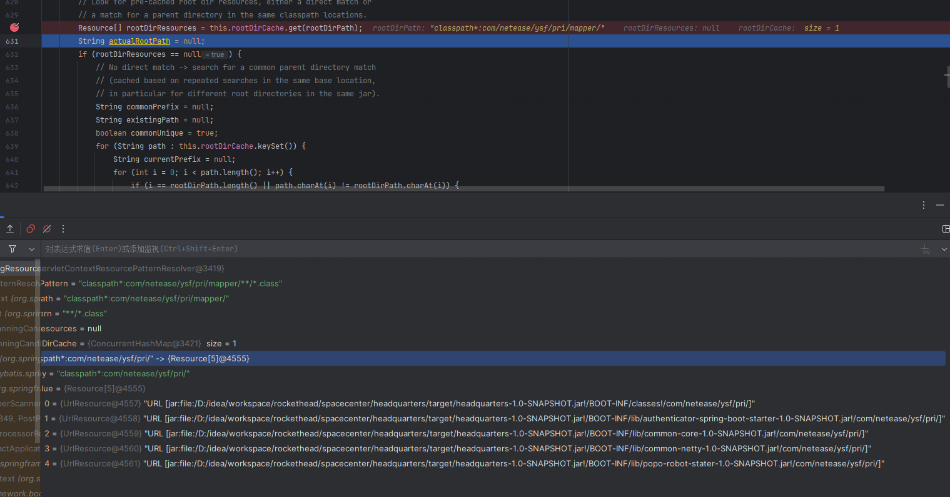The height and width of the screenshot is (497, 950).
Task: Click the up-arrow icon in the debugger toolbar
Action: [10, 229]
